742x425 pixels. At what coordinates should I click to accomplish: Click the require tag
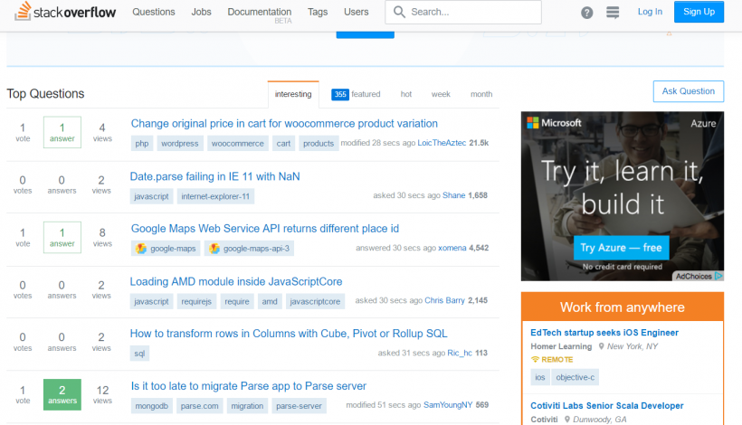pyautogui.click(x=236, y=301)
